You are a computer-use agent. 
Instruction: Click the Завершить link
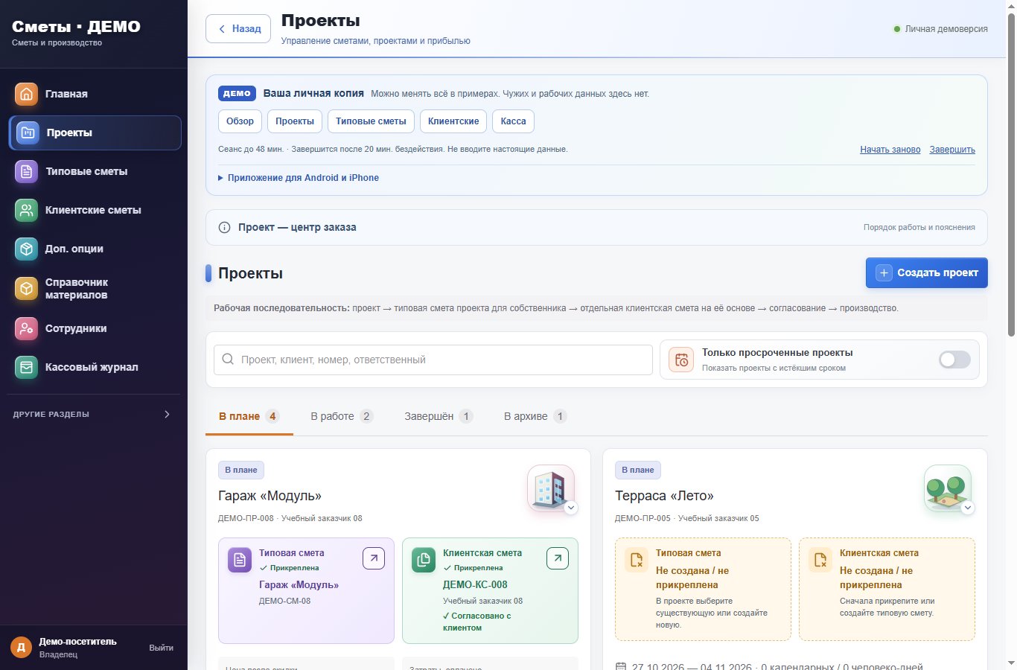pyautogui.click(x=952, y=150)
